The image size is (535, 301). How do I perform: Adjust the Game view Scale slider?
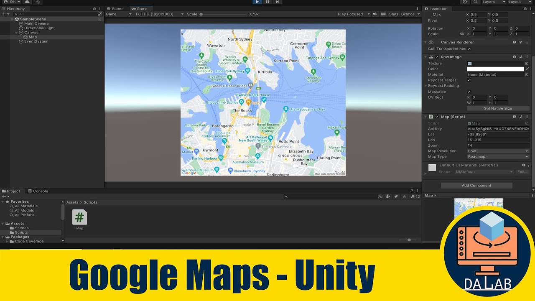coord(224,14)
